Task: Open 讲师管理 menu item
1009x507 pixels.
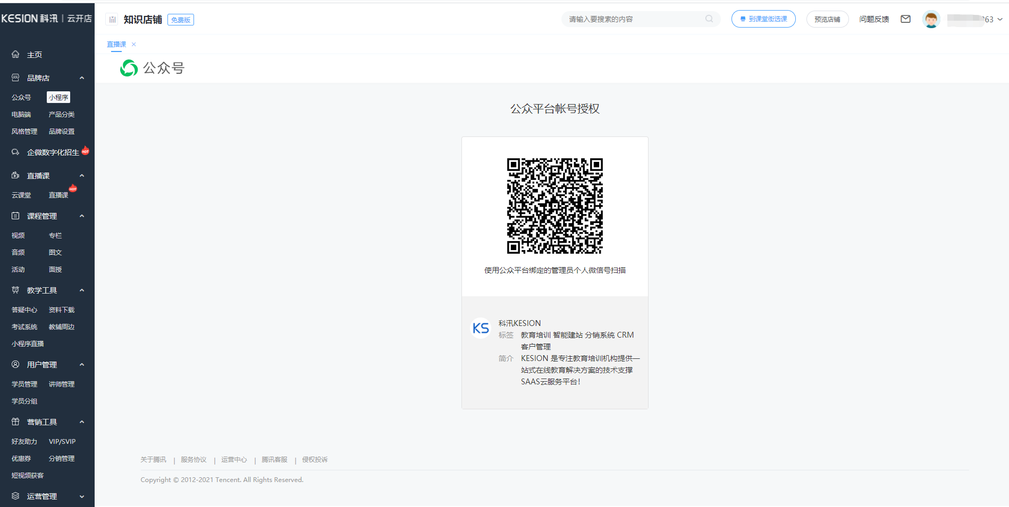Action: pyautogui.click(x=62, y=384)
